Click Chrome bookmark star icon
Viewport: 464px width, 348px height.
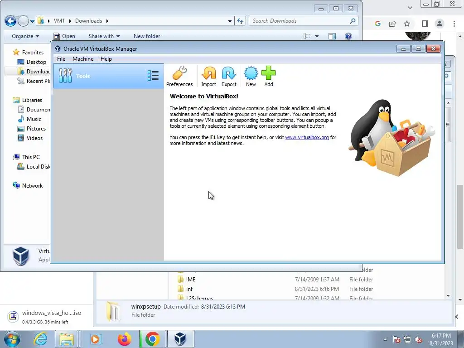(x=407, y=24)
